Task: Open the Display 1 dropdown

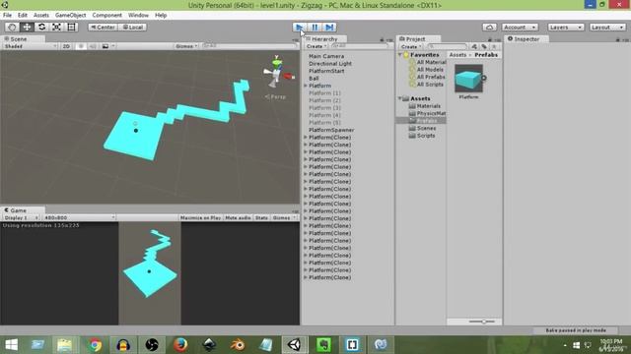Action: (x=21, y=217)
